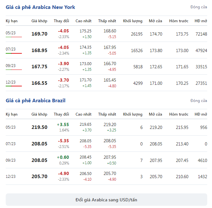The image size is (212, 208).
Task: Click the Đổi giá Arabica sang USD/tấn button
Action: point(106,200)
